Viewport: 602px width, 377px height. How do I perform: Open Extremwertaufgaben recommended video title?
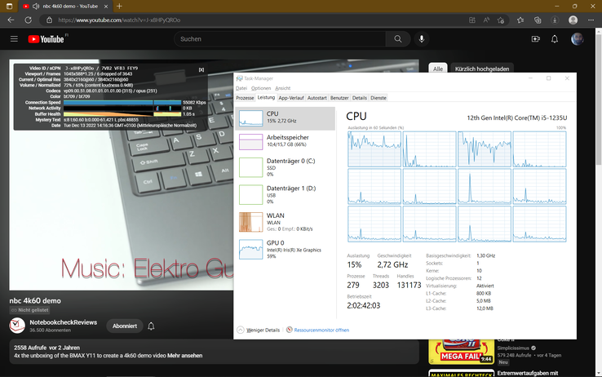pos(528,373)
